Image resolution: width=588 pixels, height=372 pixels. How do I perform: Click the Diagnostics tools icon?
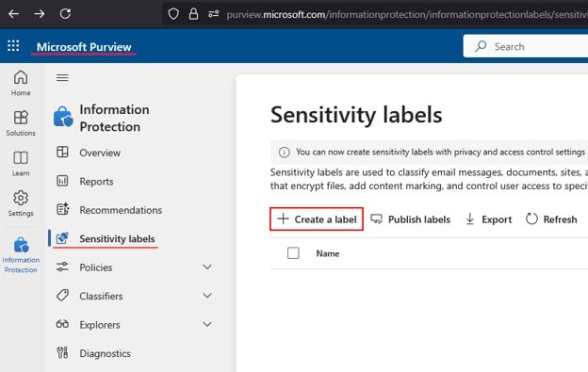pos(62,352)
